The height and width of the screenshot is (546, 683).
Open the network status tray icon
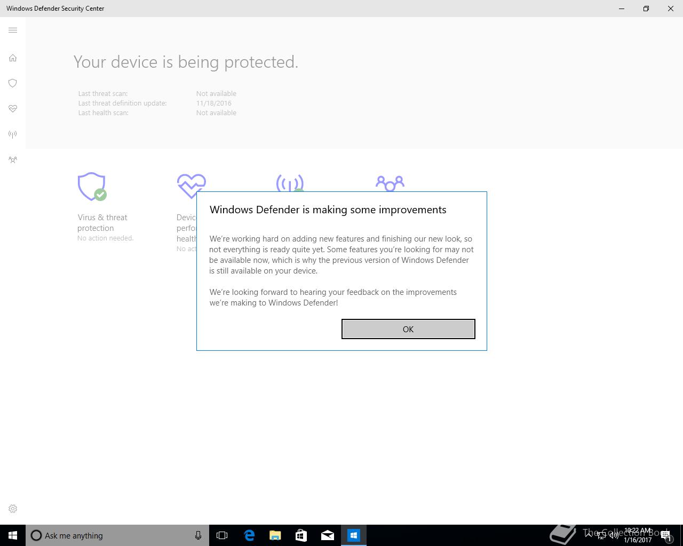(601, 535)
